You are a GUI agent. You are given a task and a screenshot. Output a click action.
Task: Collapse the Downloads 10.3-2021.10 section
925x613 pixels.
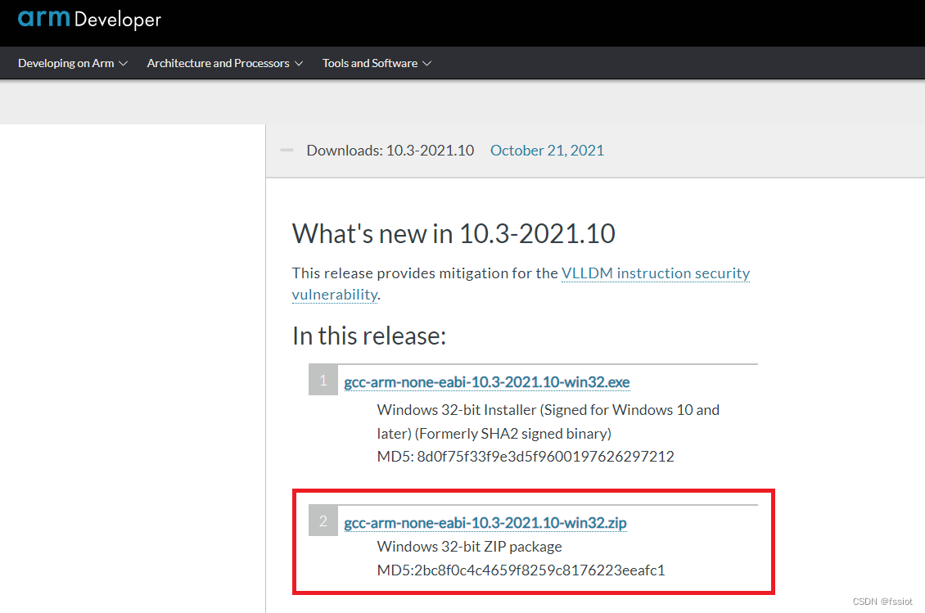[287, 151]
